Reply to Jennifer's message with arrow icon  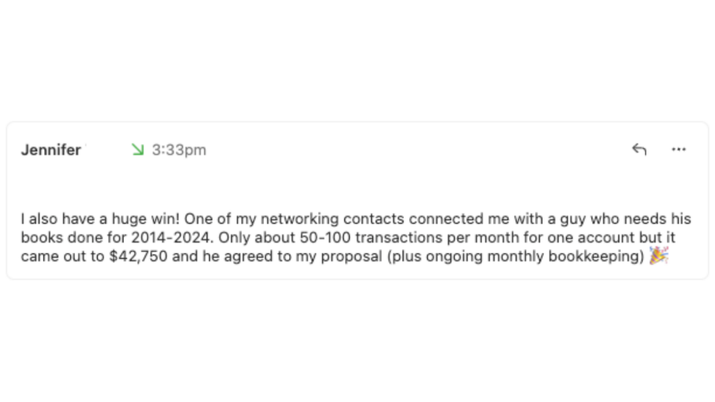point(639,150)
